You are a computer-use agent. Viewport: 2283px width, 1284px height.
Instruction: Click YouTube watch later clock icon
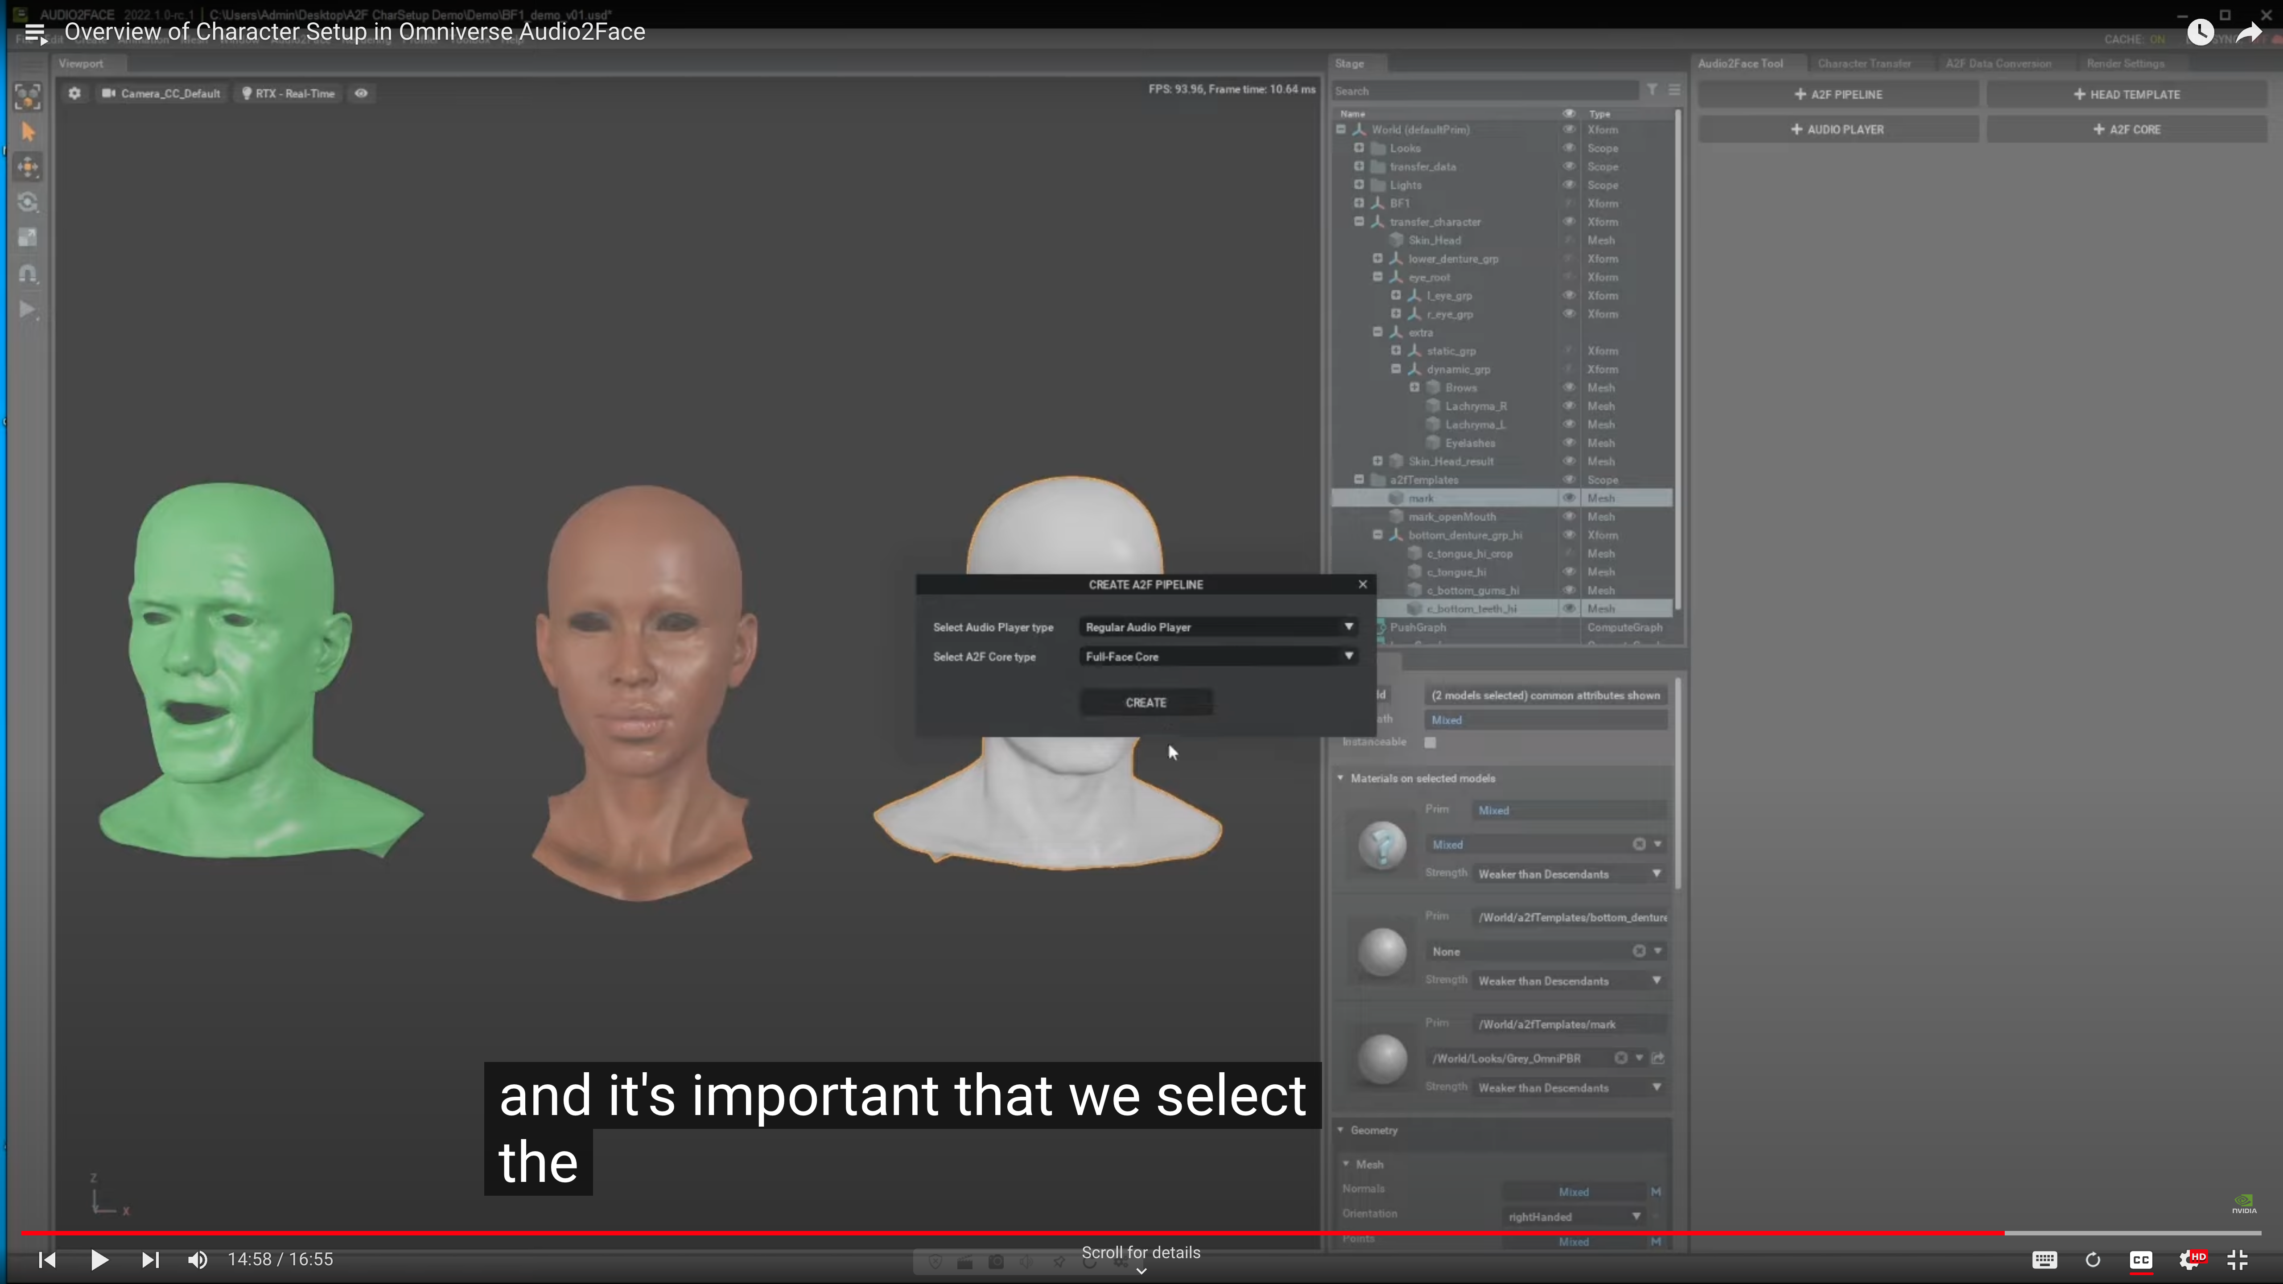point(2200,33)
